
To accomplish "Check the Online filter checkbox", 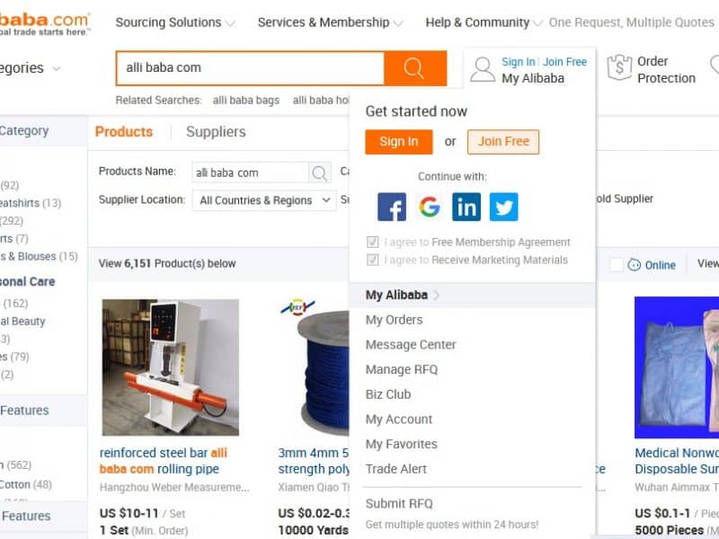I will 617,264.
